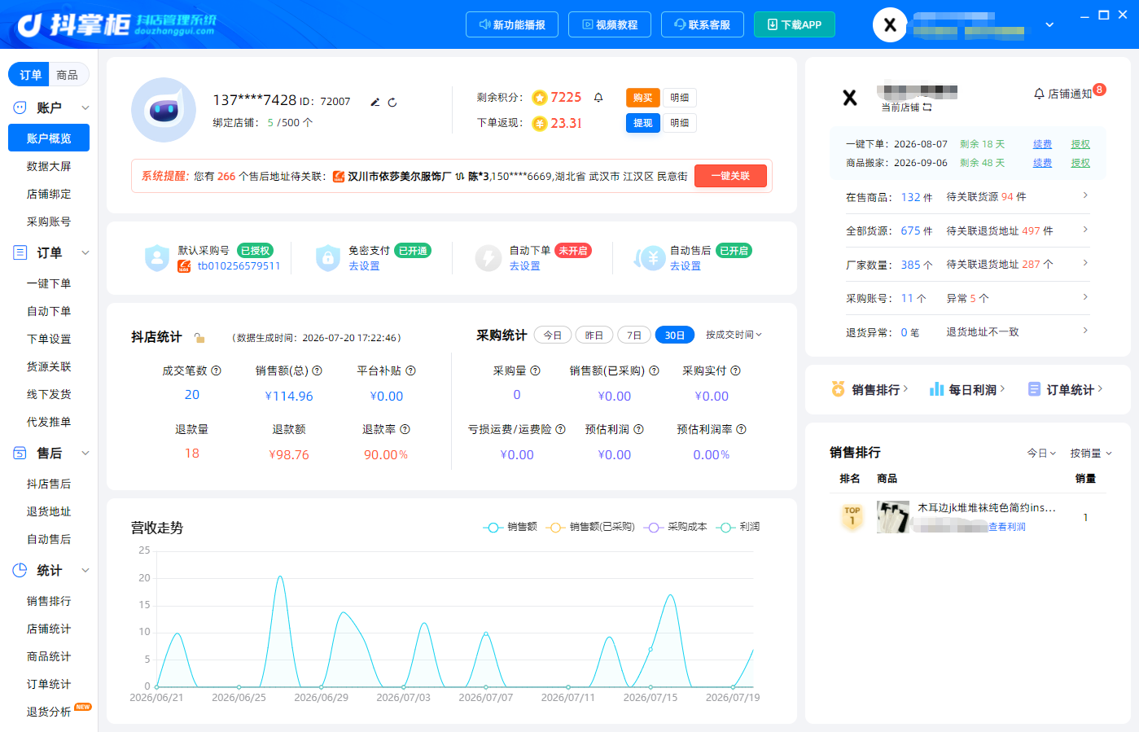Click the 统计 sidebar pie chart icon

[x=20, y=570]
